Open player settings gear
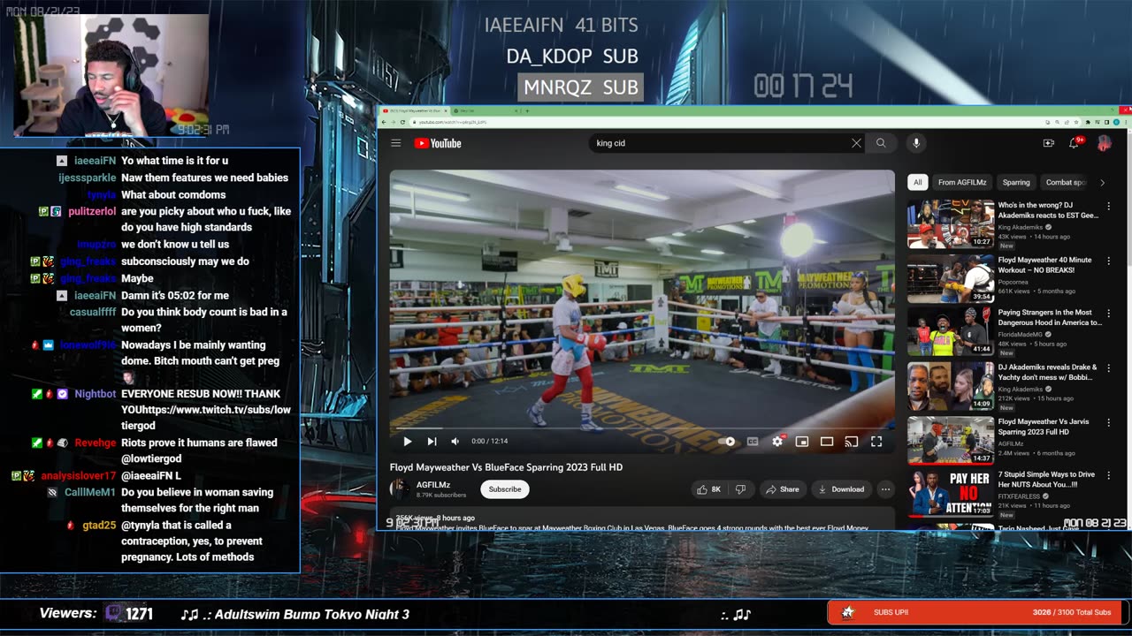 click(x=777, y=442)
